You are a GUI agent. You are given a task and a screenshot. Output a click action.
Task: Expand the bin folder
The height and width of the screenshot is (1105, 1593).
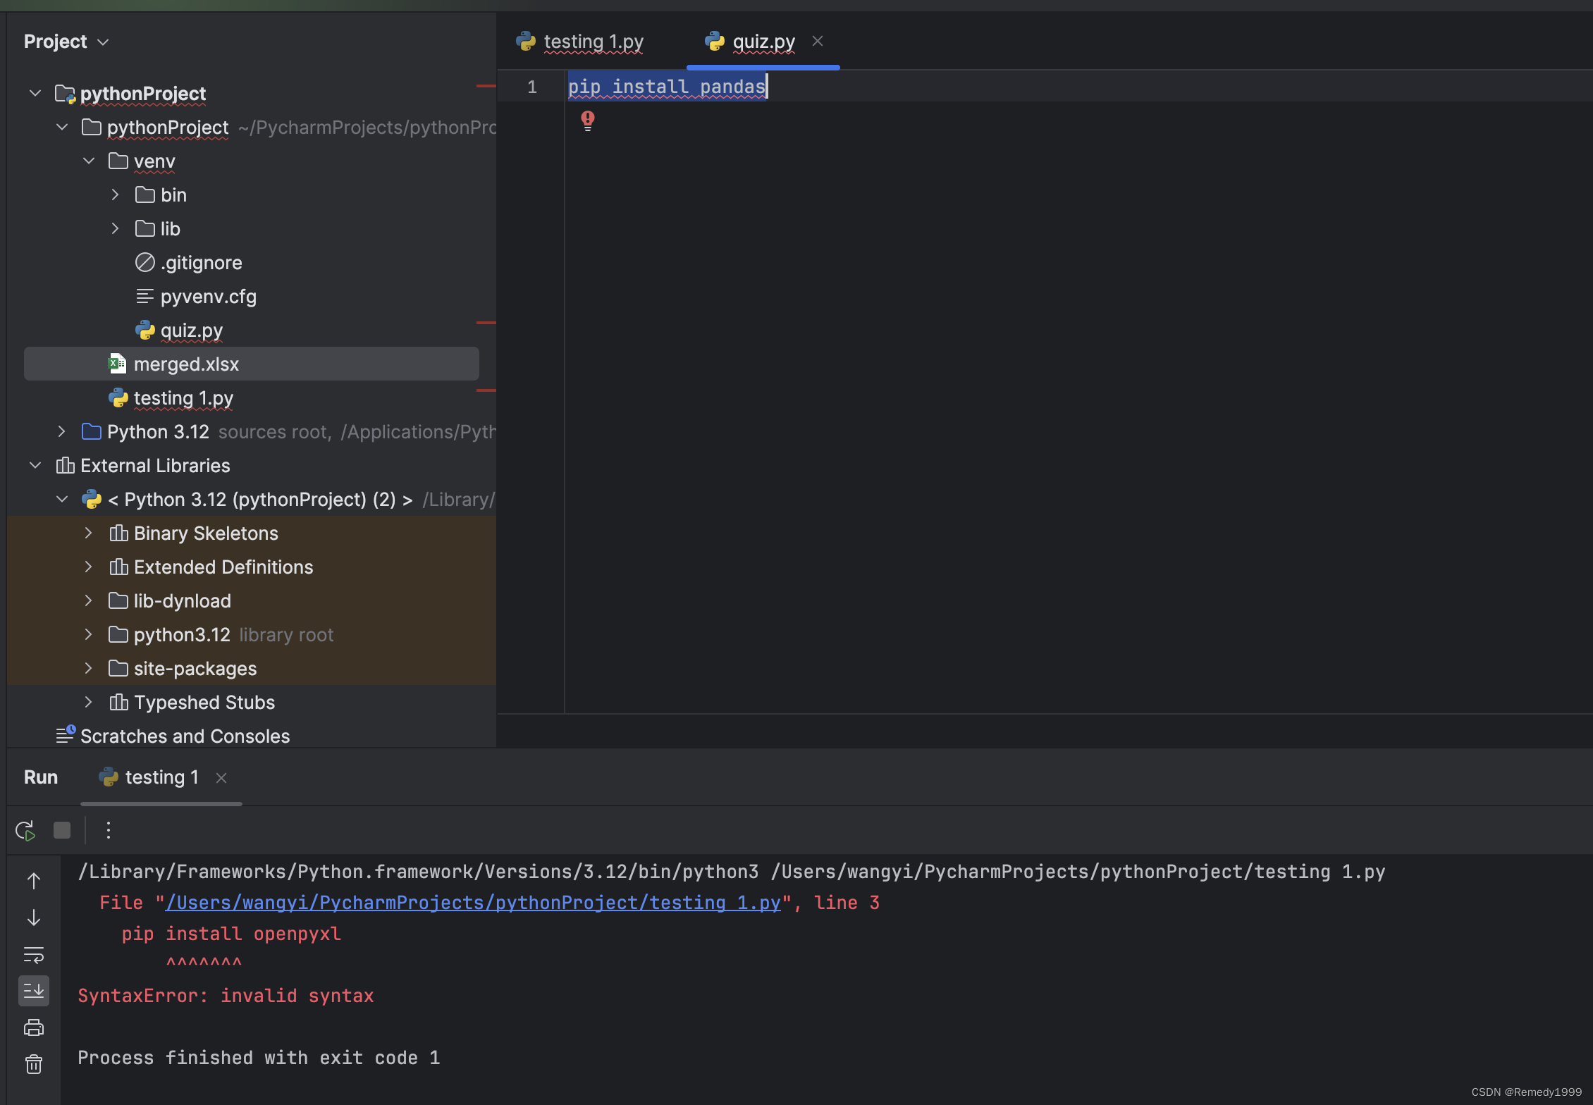[x=115, y=195]
